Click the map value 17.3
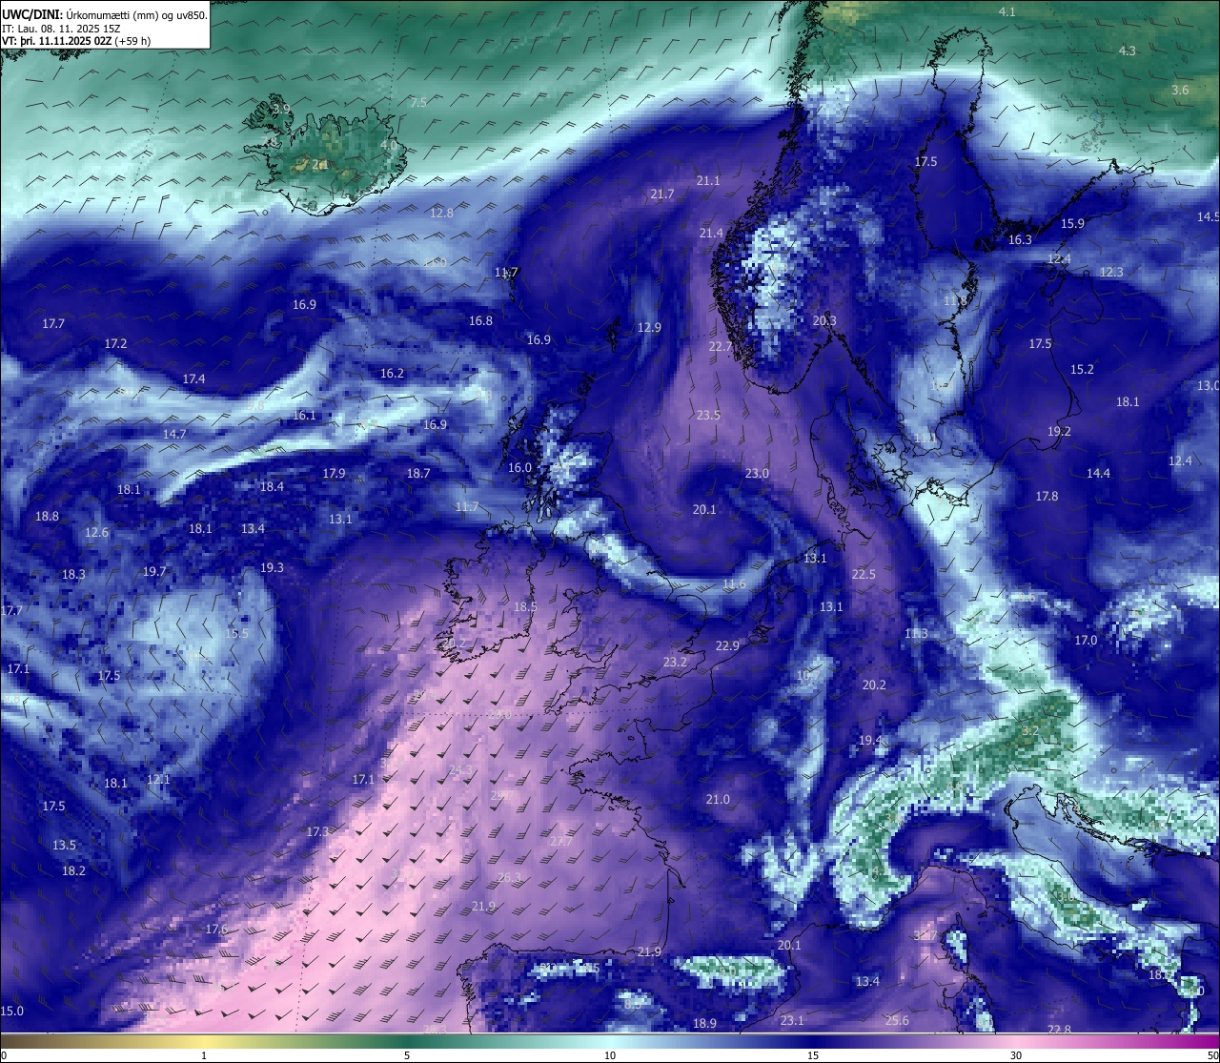The height and width of the screenshot is (1063, 1220). tap(317, 831)
